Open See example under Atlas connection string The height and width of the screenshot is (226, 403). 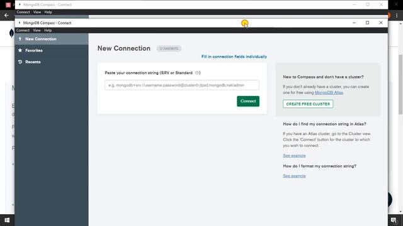pos(294,156)
